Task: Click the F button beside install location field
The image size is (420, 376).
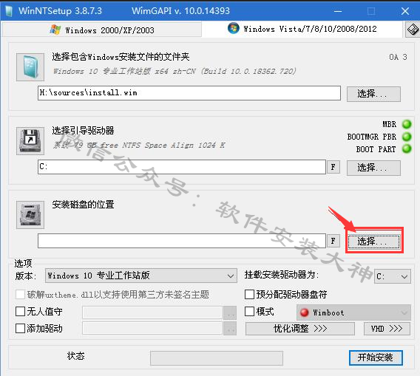Action: point(333,241)
